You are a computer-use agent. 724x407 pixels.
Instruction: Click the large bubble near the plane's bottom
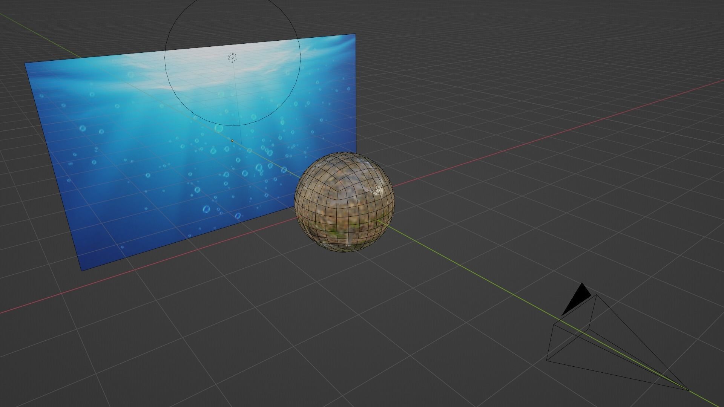206,209
